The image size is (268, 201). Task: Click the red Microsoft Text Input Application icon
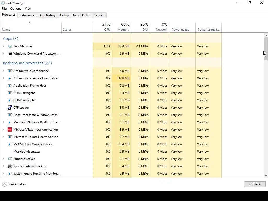click(x=10, y=130)
